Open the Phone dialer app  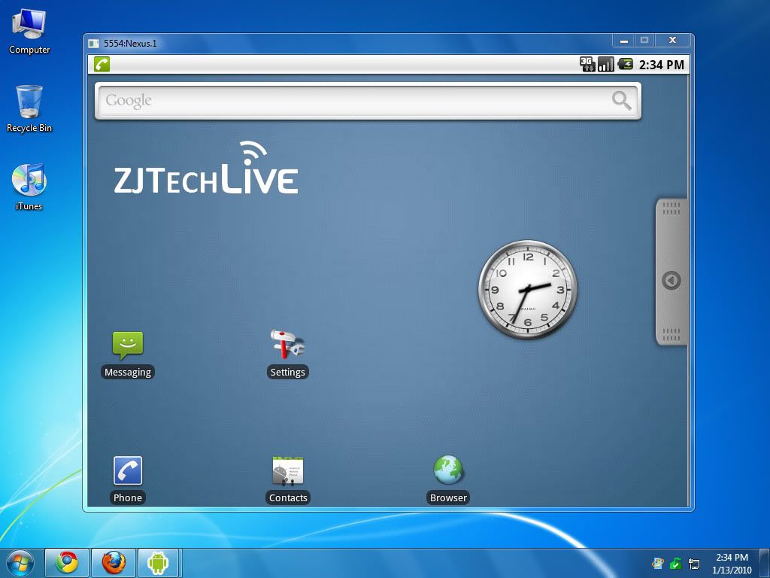[x=127, y=471]
